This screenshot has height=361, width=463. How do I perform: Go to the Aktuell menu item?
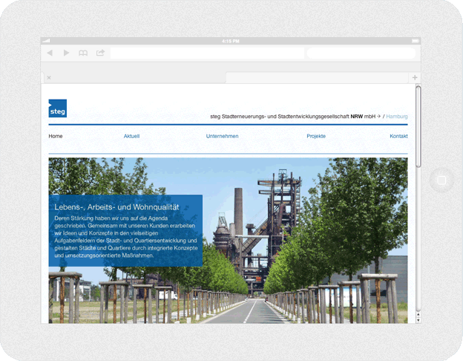(x=131, y=136)
